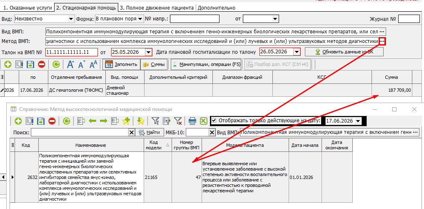Sort by the 'Код модели' column header

[158, 145]
